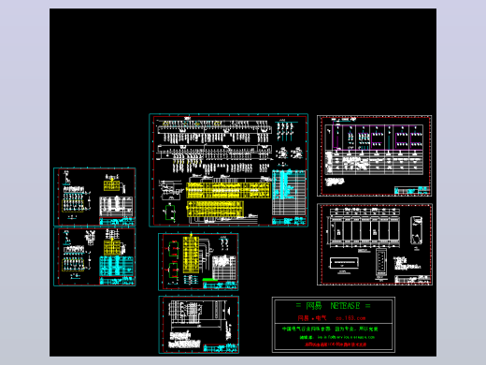
Task: Select the upper-left small schematic sheet
Action: (94, 197)
